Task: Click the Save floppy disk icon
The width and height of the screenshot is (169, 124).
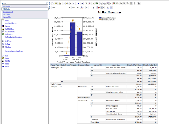Action: [x=56, y=4]
